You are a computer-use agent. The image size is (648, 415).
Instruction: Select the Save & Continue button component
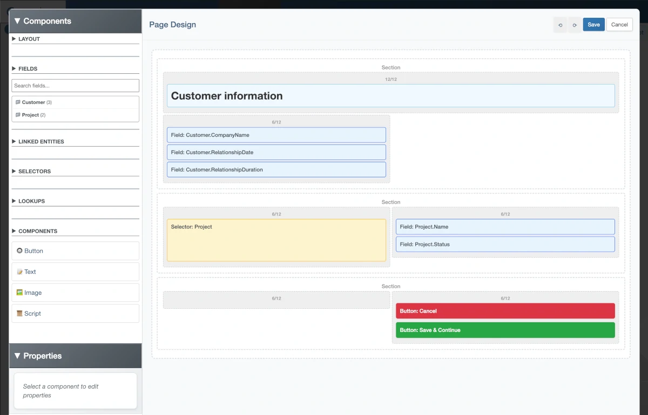[505, 330]
